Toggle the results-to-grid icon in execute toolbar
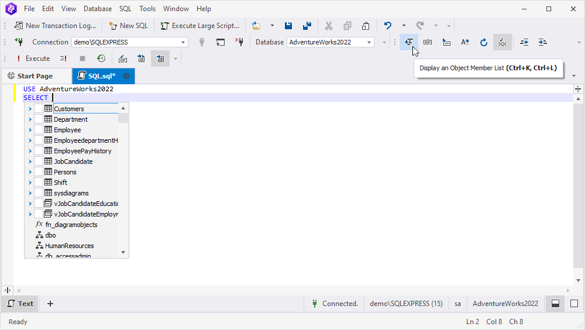Image resolution: width=585 pixels, height=330 pixels. (160, 59)
